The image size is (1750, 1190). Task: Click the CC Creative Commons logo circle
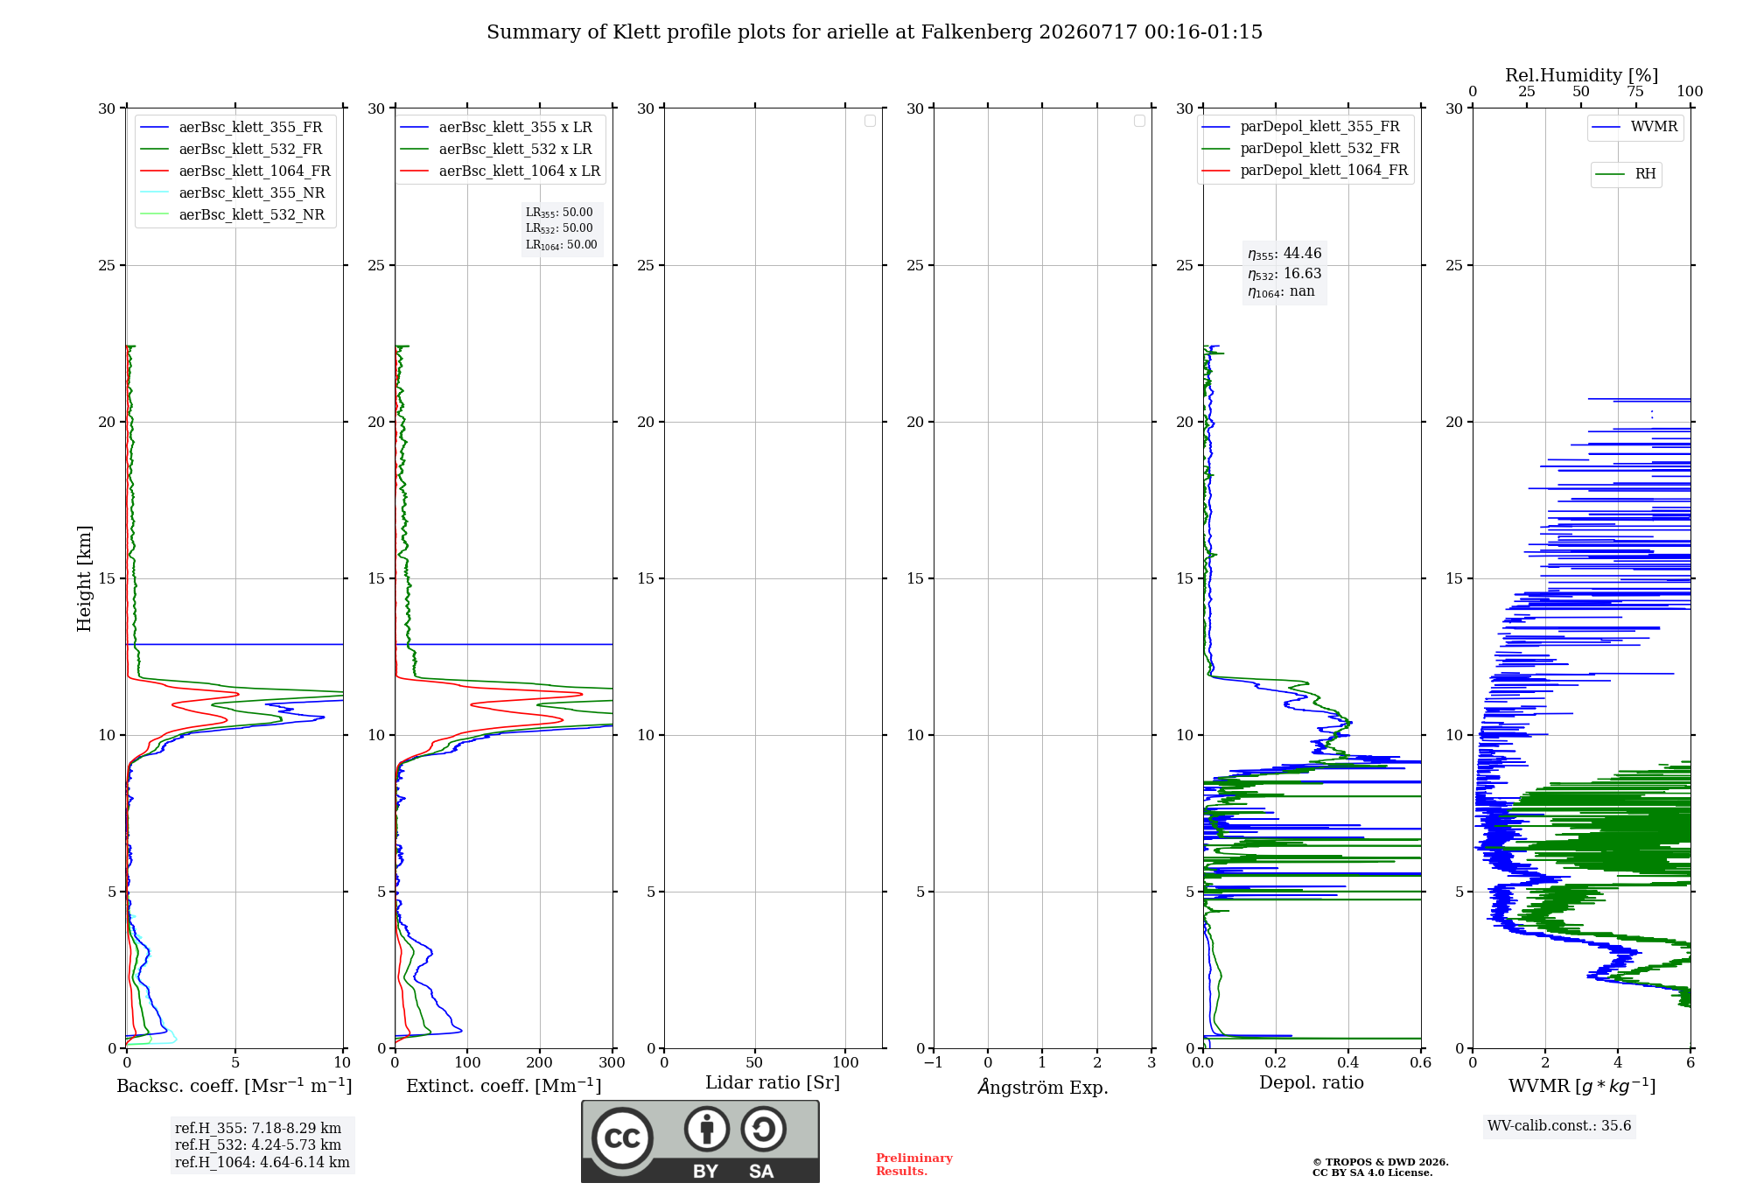click(x=622, y=1137)
